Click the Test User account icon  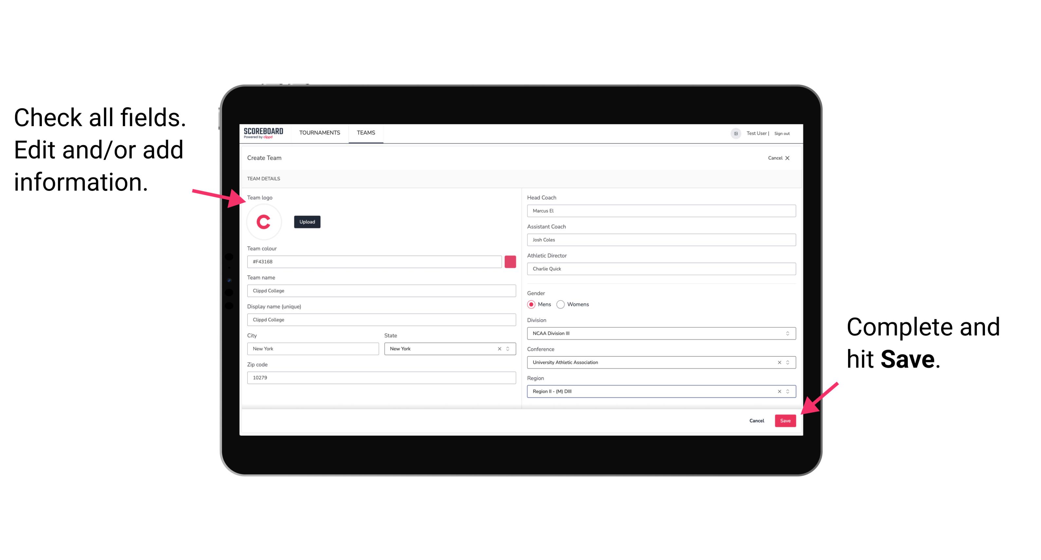733,133
